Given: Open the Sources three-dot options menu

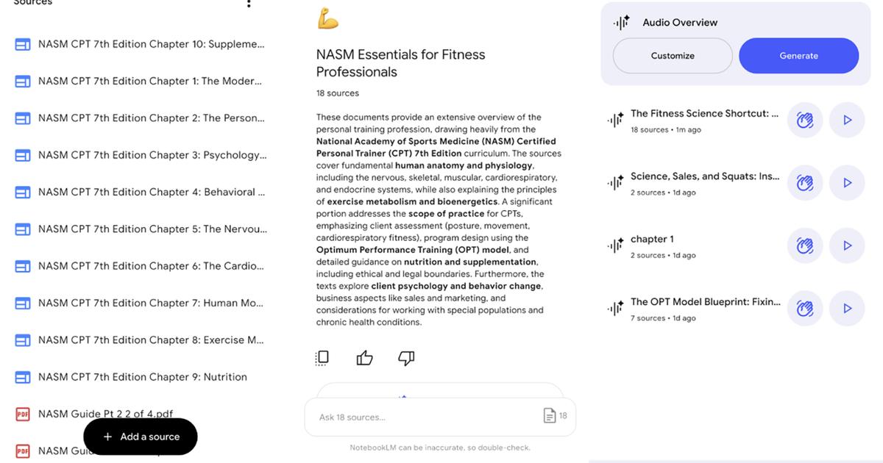Looking at the screenshot, I should tap(249, 4).
